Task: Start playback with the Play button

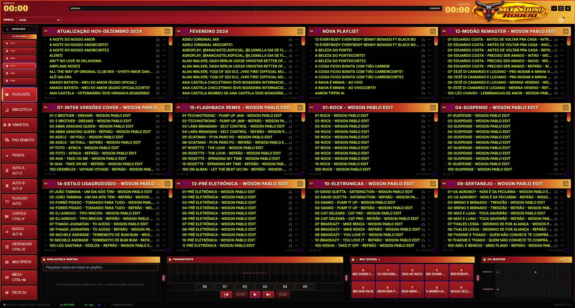Action: click(255, 295)
